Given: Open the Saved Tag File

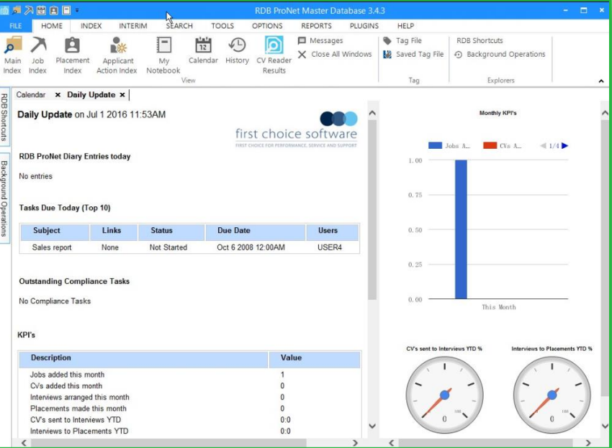Looking at the screenshot, I should pos(413,54).
